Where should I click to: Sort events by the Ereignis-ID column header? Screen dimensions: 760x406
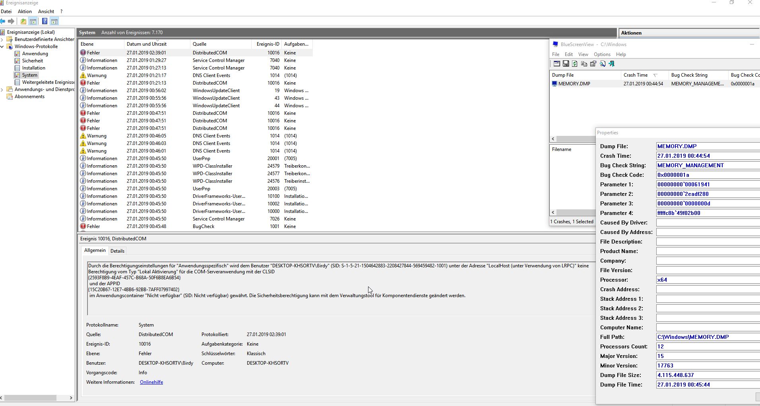[267, 44]
